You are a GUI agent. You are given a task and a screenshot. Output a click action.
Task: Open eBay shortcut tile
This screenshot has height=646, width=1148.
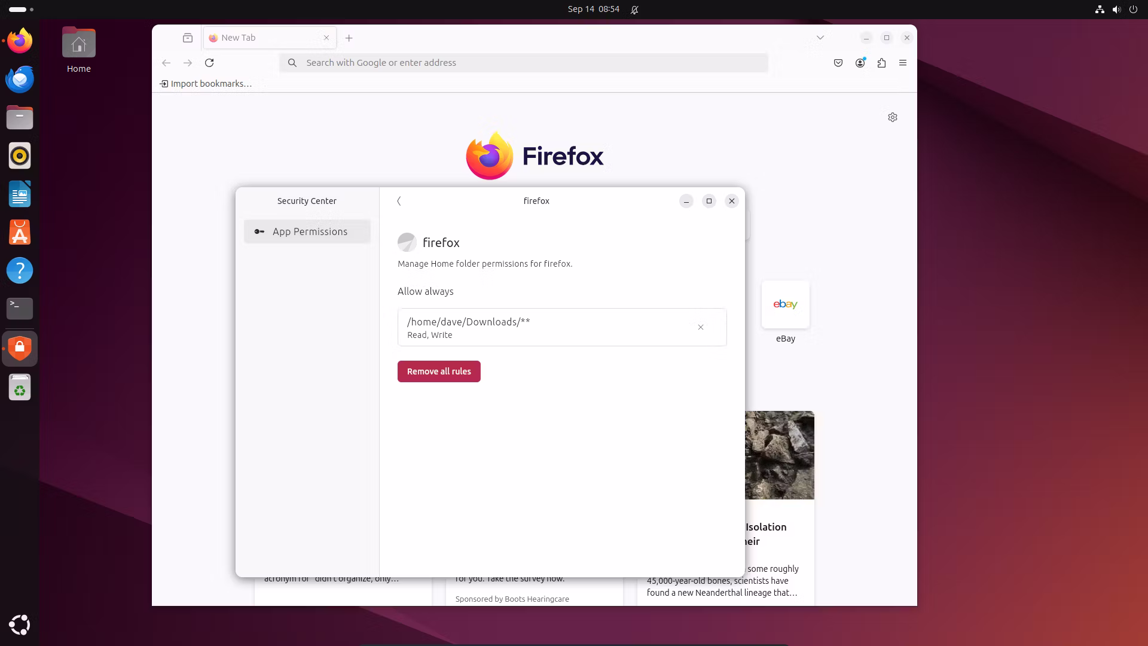pos(785,305)
